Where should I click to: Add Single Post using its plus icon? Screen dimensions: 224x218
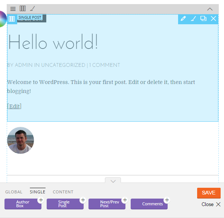pos(83,200)
